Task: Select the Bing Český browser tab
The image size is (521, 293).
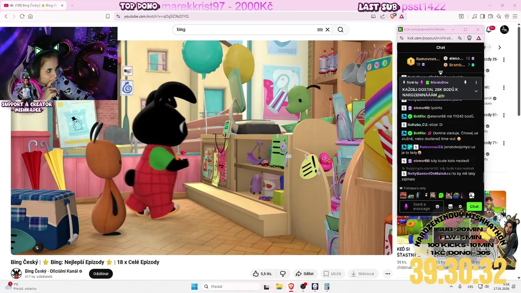Action: tap(34, 5)
